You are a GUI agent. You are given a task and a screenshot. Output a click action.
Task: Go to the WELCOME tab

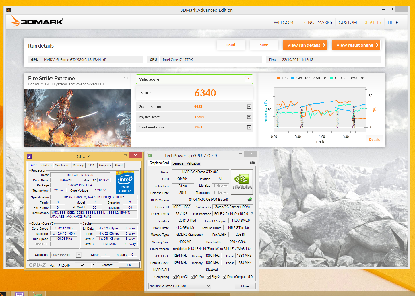285,22
